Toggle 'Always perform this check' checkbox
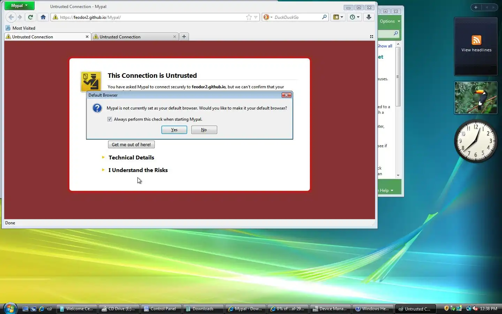 click(x=109, y=119)
